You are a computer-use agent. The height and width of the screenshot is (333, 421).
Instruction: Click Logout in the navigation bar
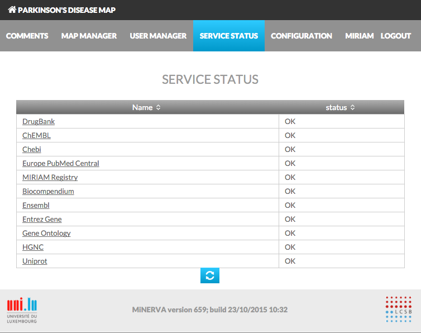(x=396, y=36)
